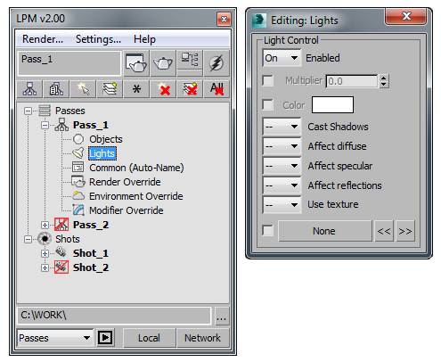
Task: Click the white Color swatch
Action: point(332,104)
